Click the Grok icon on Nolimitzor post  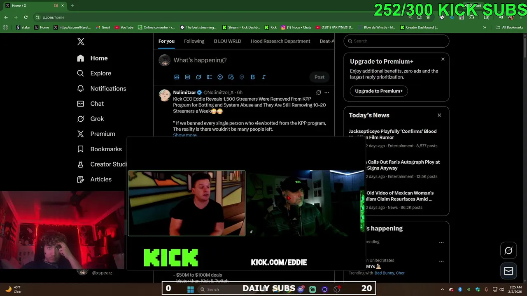(x=319, y=92)
